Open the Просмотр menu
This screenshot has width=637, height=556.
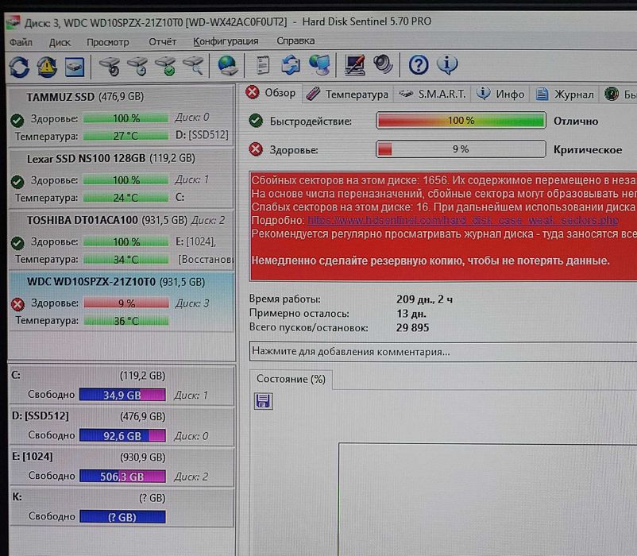(x=108, y=42)
